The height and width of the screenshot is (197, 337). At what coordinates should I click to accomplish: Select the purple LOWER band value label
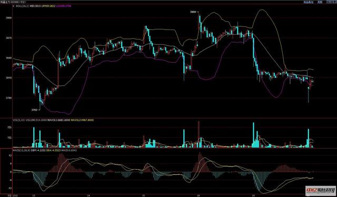click(64, 6)
